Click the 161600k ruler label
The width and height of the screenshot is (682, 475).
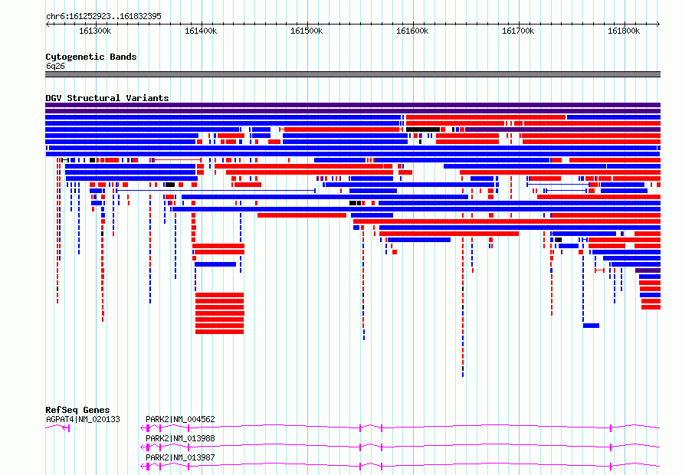[x=412, y=31]
